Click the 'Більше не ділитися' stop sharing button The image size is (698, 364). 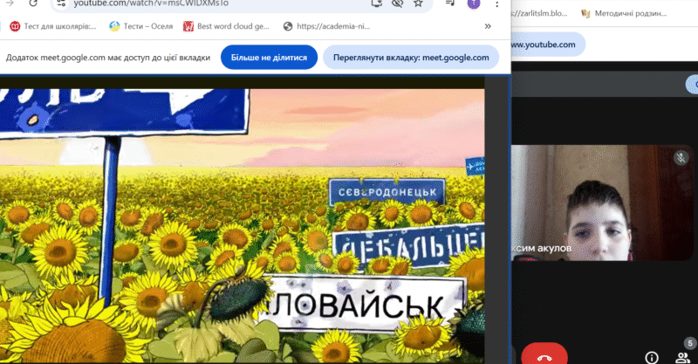pyautogui.click(x=268, y=58)
